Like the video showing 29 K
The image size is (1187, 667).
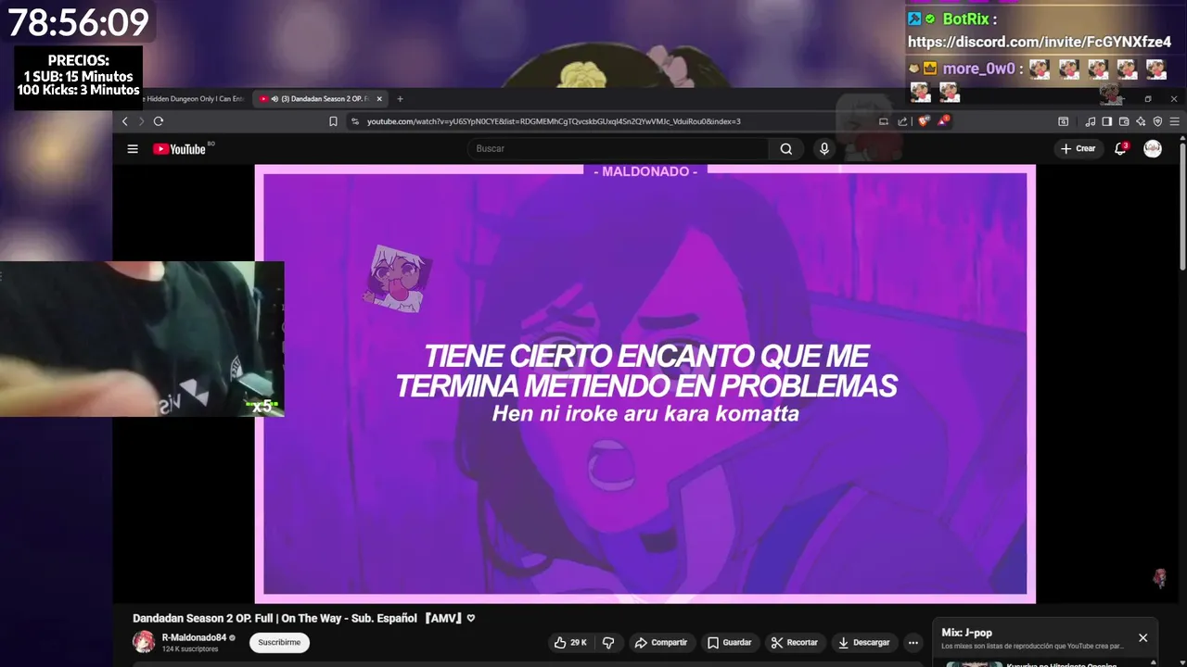click(569, 642)
